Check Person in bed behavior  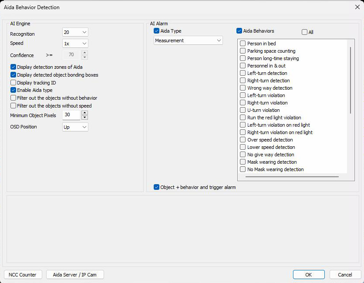tap(243, 44)
